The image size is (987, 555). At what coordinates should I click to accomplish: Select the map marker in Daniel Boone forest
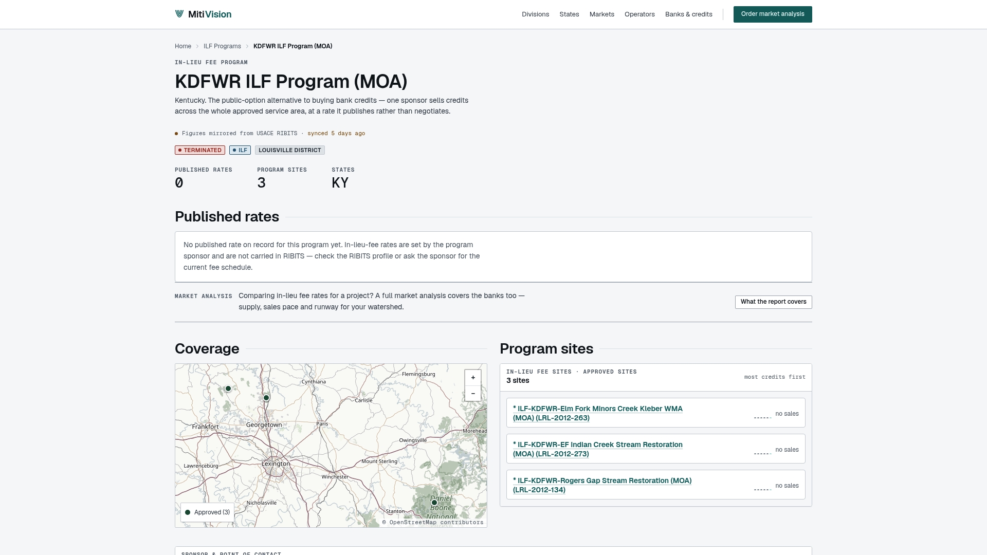(434, 503)
